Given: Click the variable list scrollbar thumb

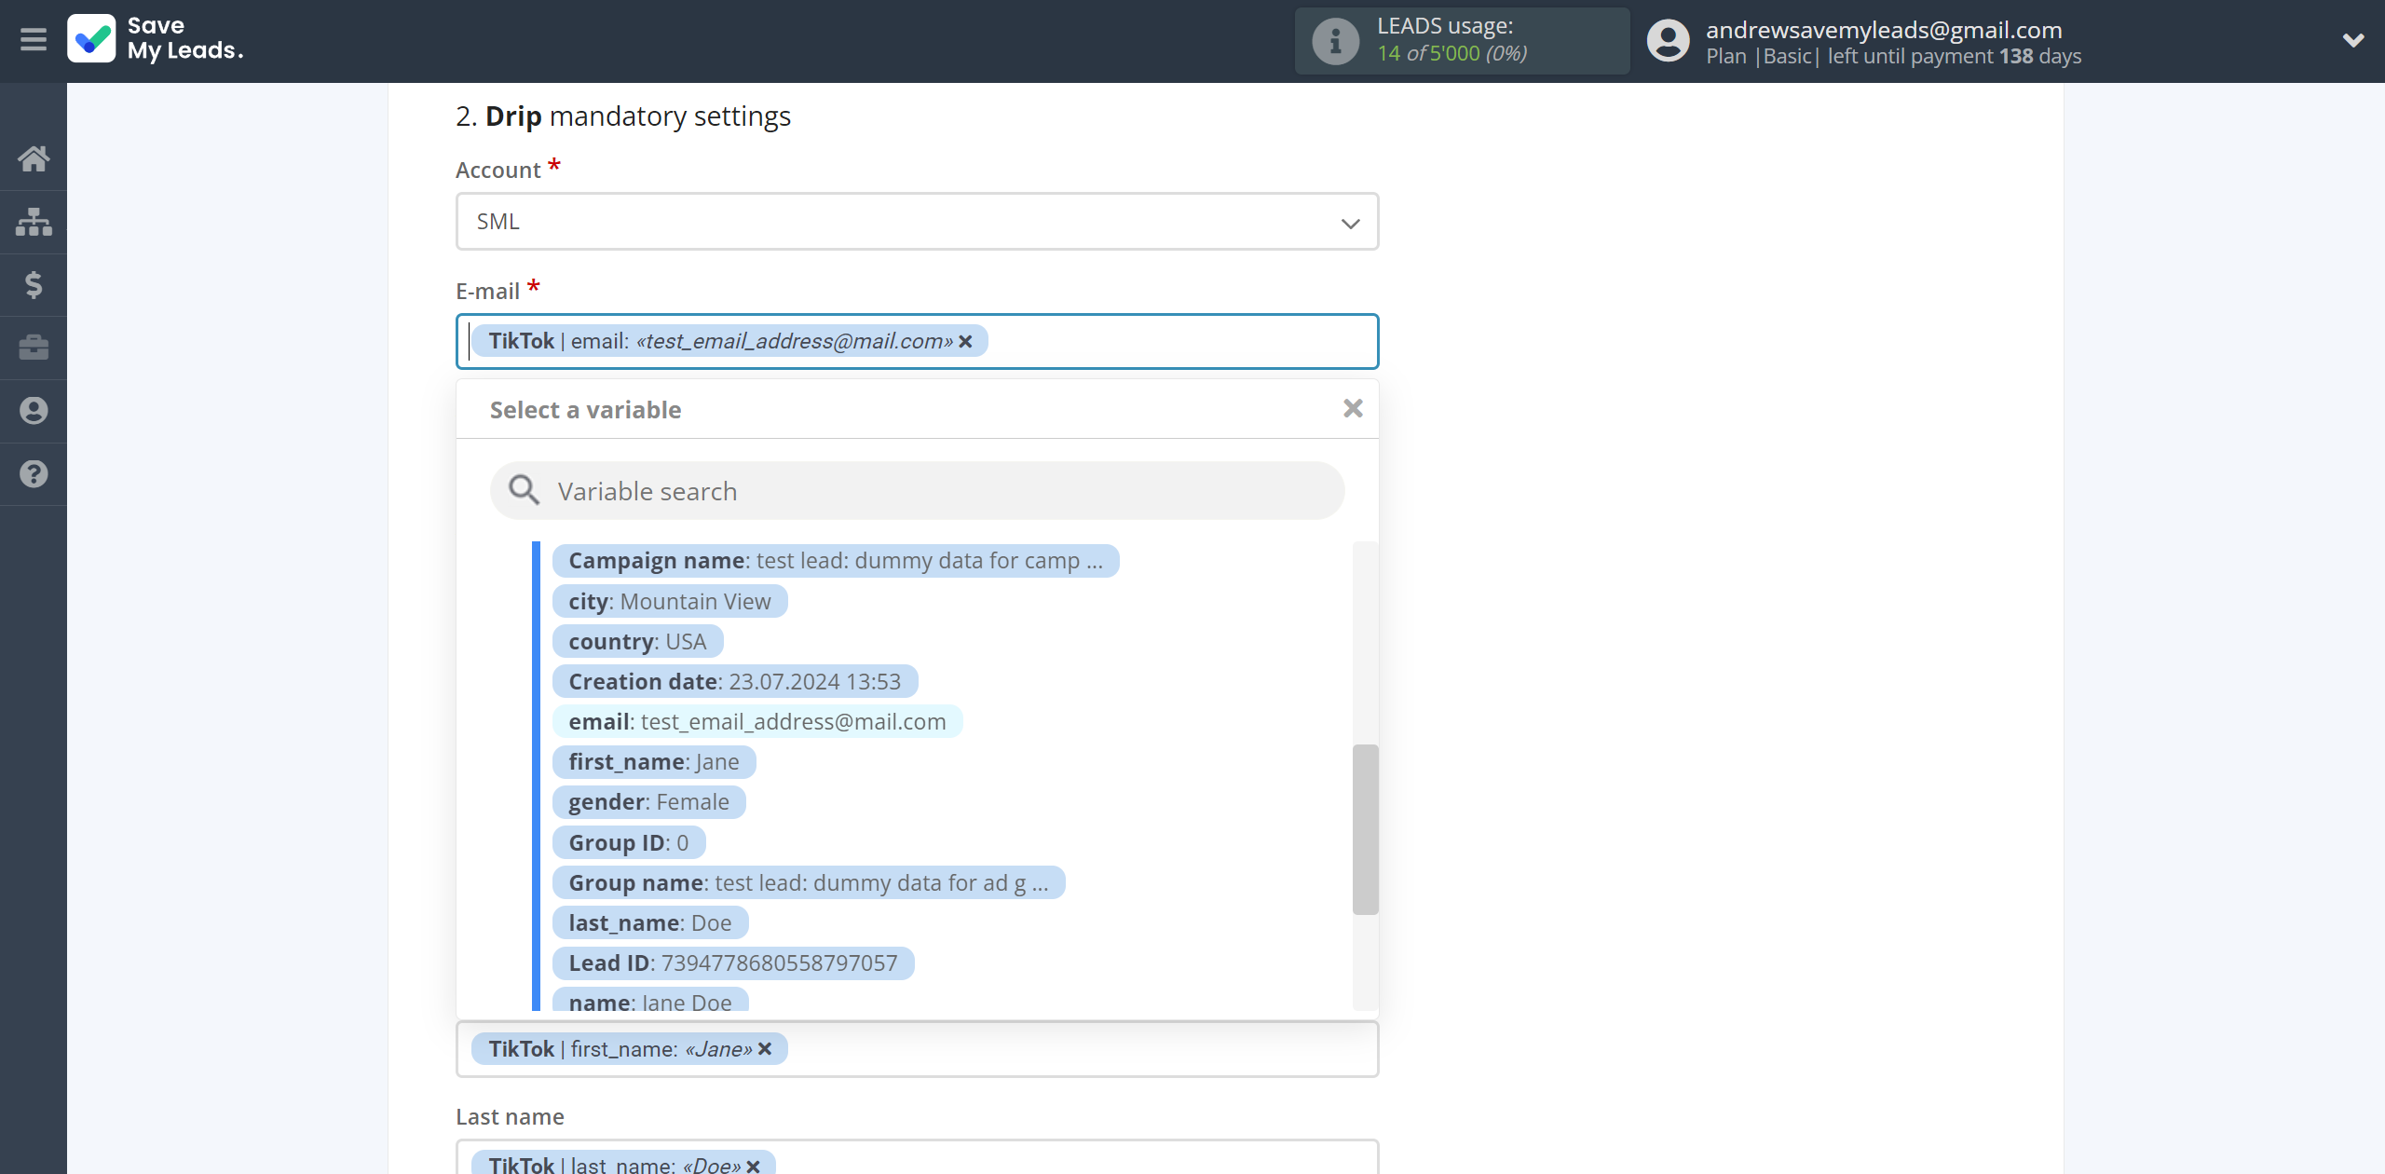Looking at the screenshot, I should (x=1365, y=829).
